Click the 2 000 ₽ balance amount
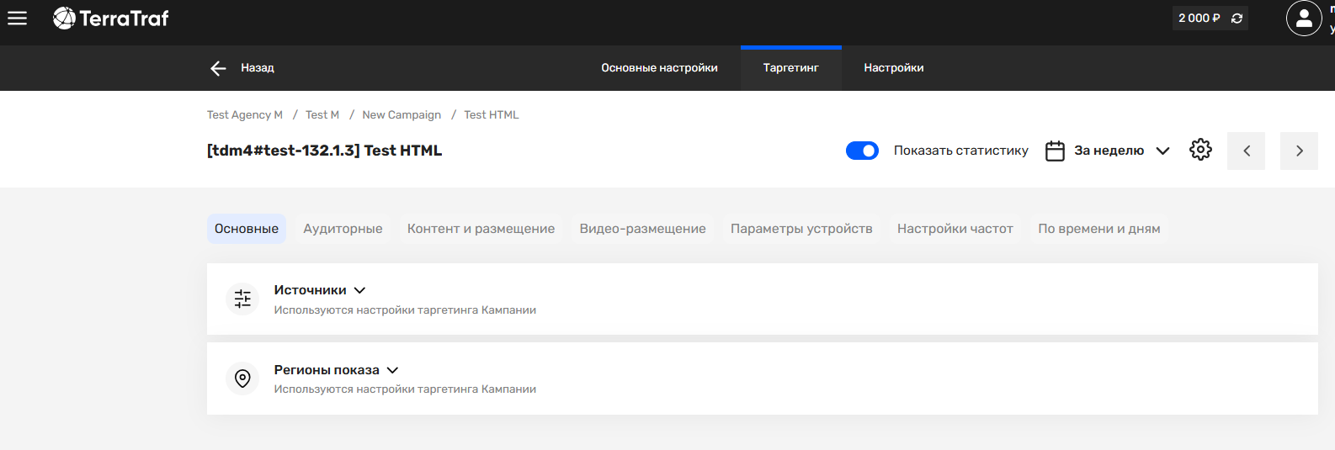 tap(1199, 19)
